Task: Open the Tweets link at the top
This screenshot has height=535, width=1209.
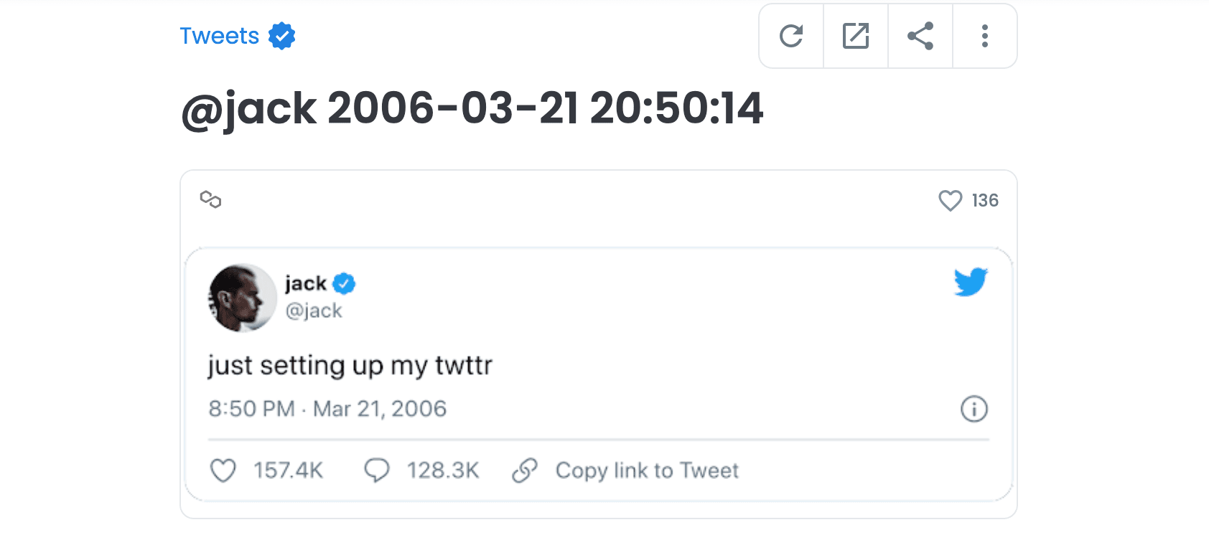Action: 218,36
